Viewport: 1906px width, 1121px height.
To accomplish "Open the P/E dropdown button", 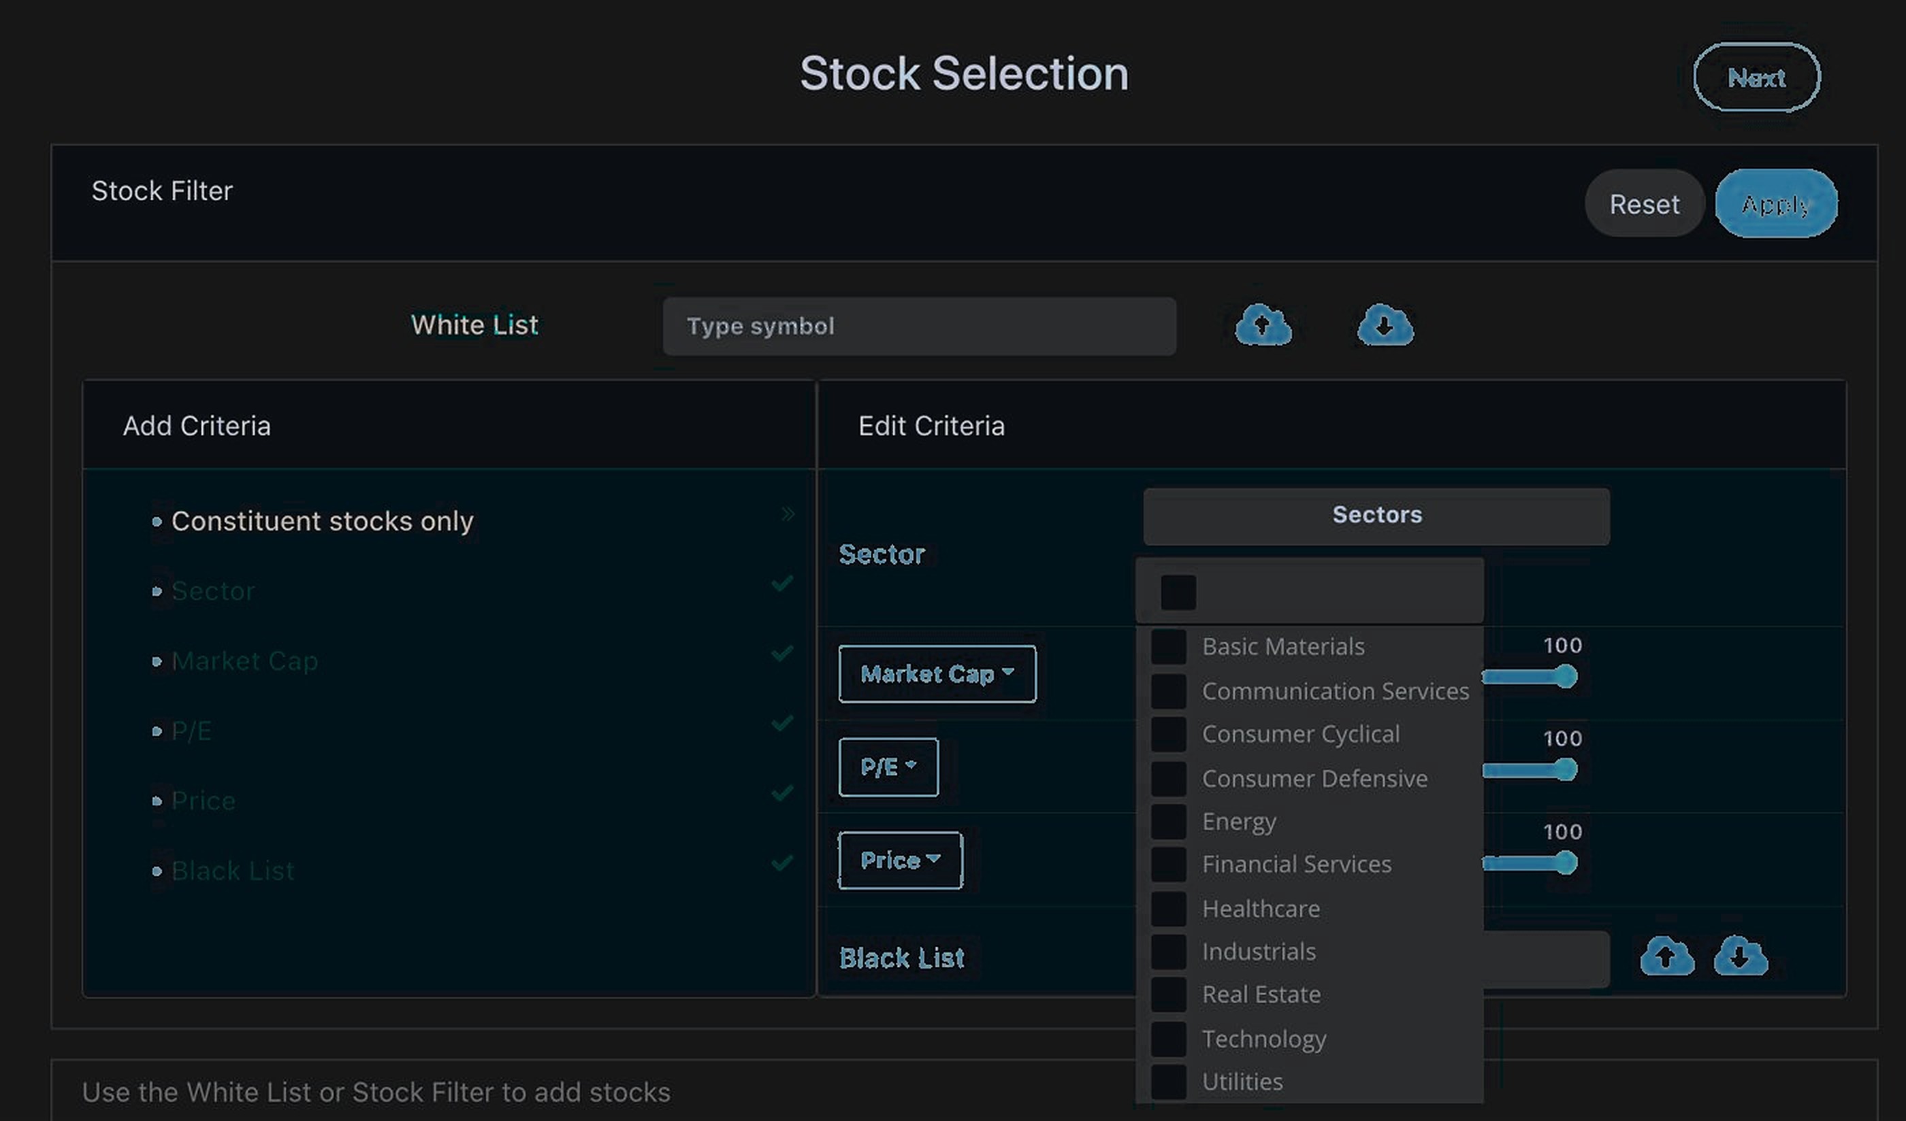I will pyautogui.click(x=888, y=767).
